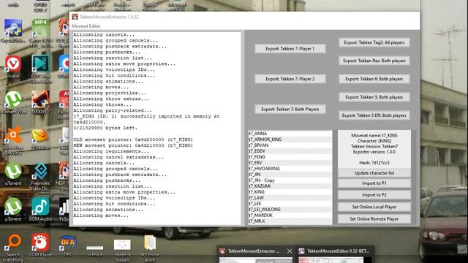Screen dimensions: 468x263
Task: Switch to TekkenMovesetEditor 0.32 preview
Action: pos(335,254)
